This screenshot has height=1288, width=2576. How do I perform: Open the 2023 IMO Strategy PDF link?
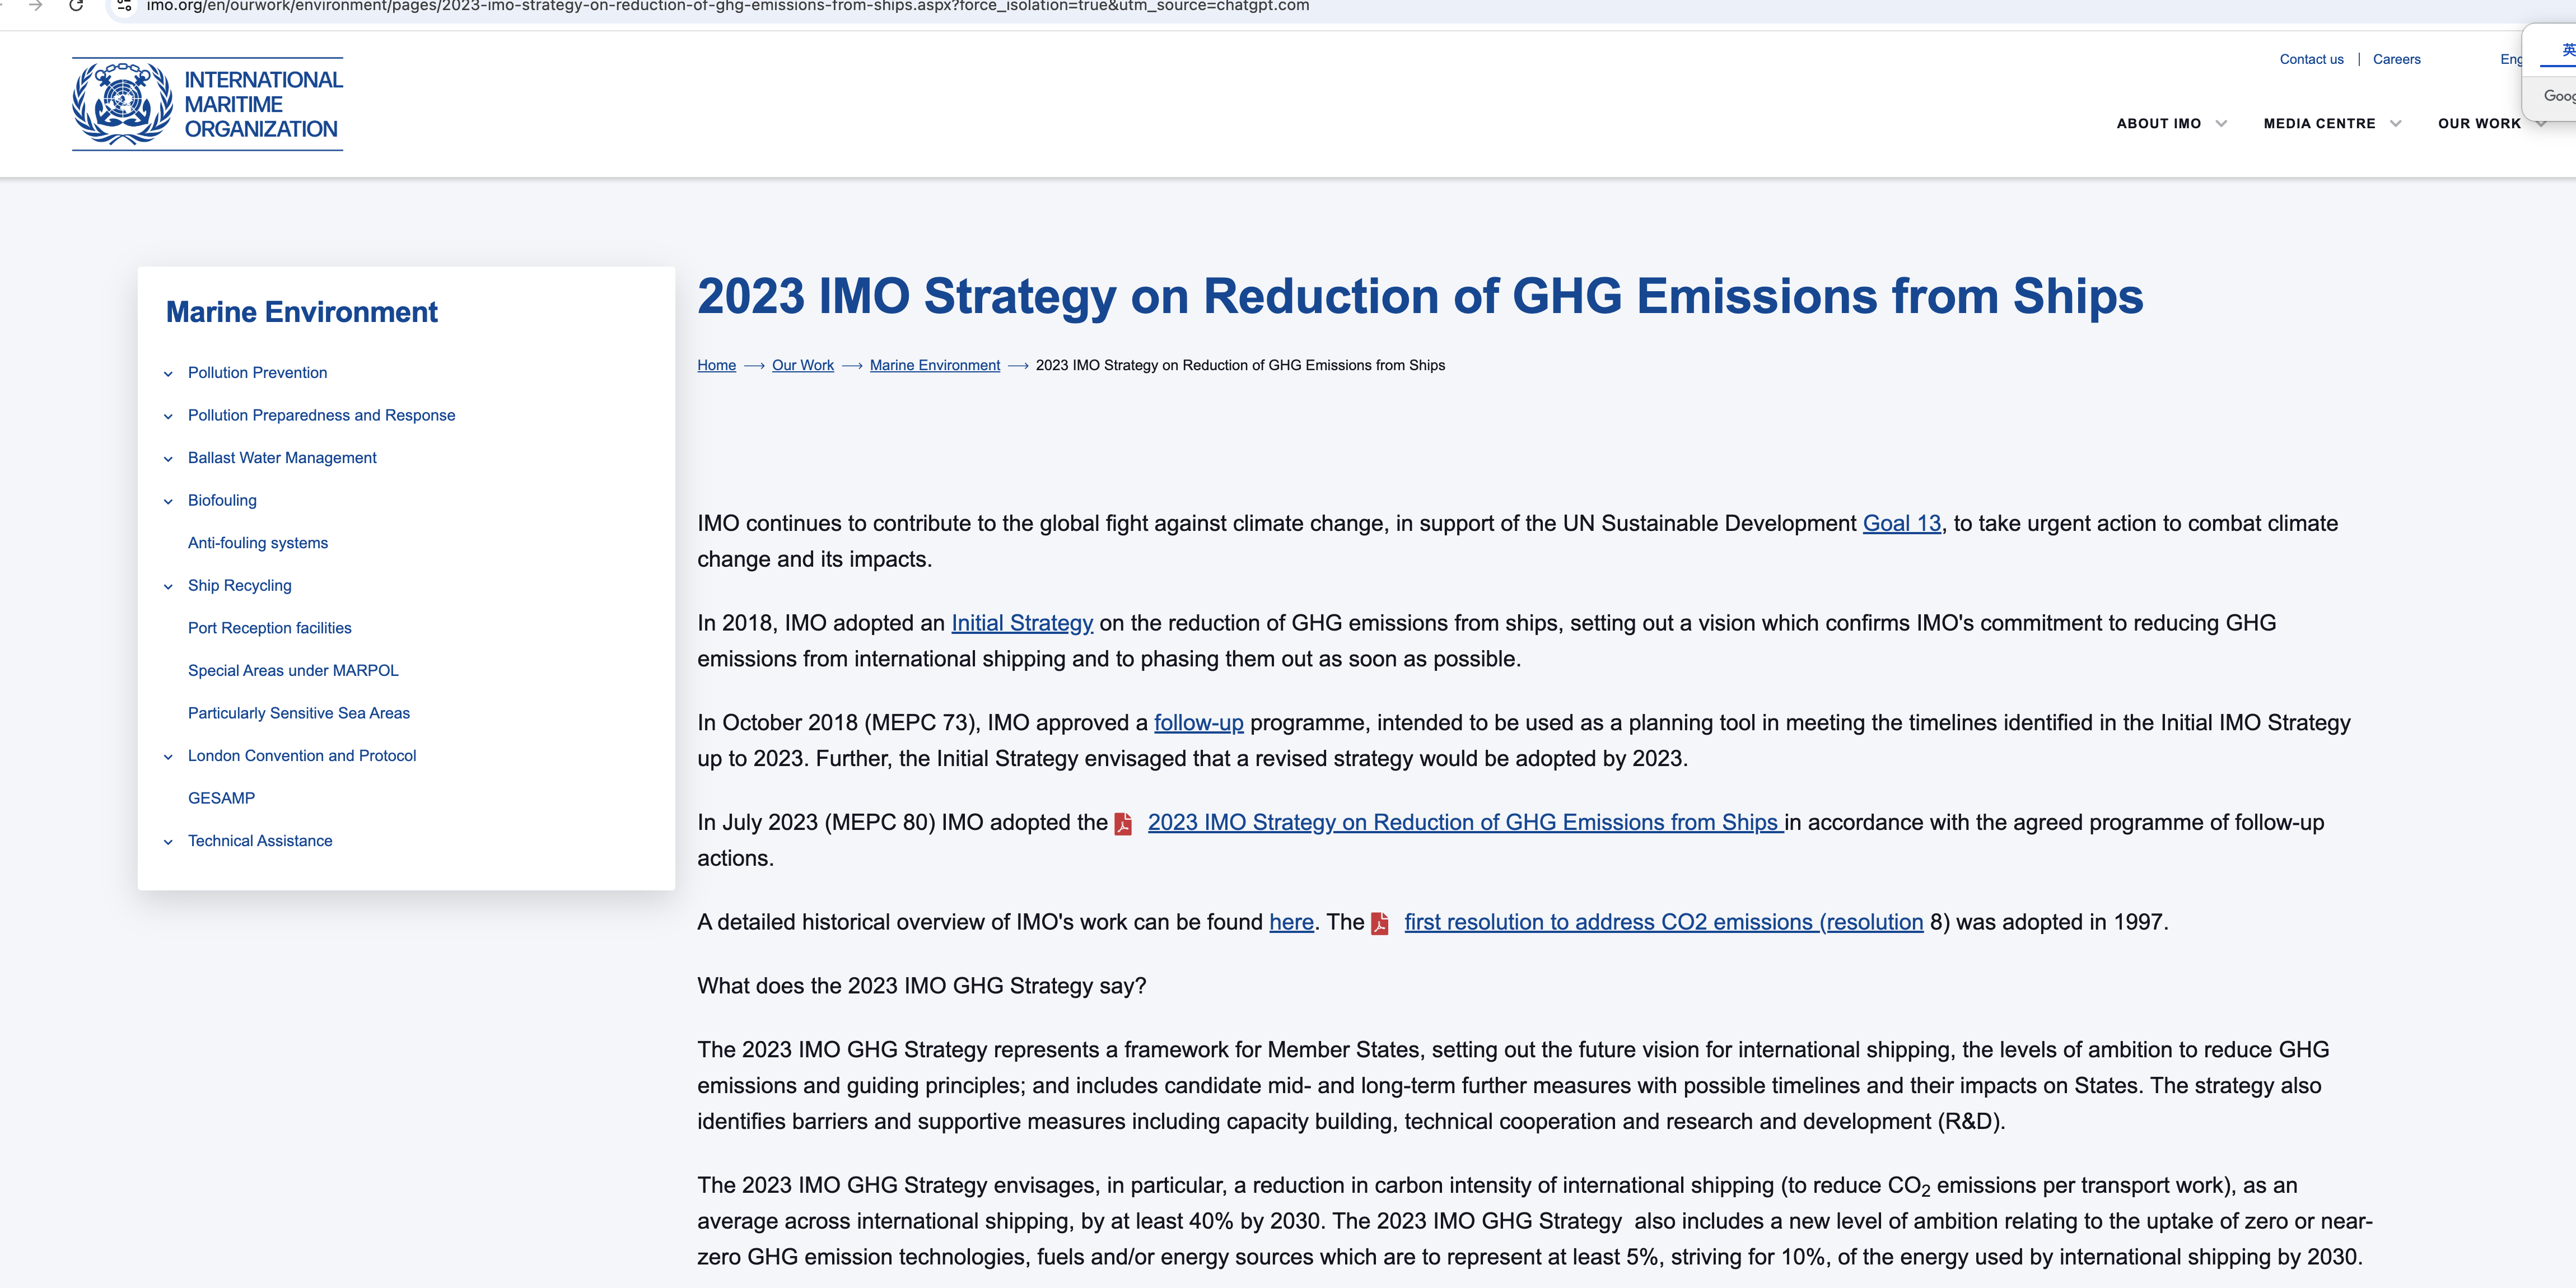(x=1465, y=823)
